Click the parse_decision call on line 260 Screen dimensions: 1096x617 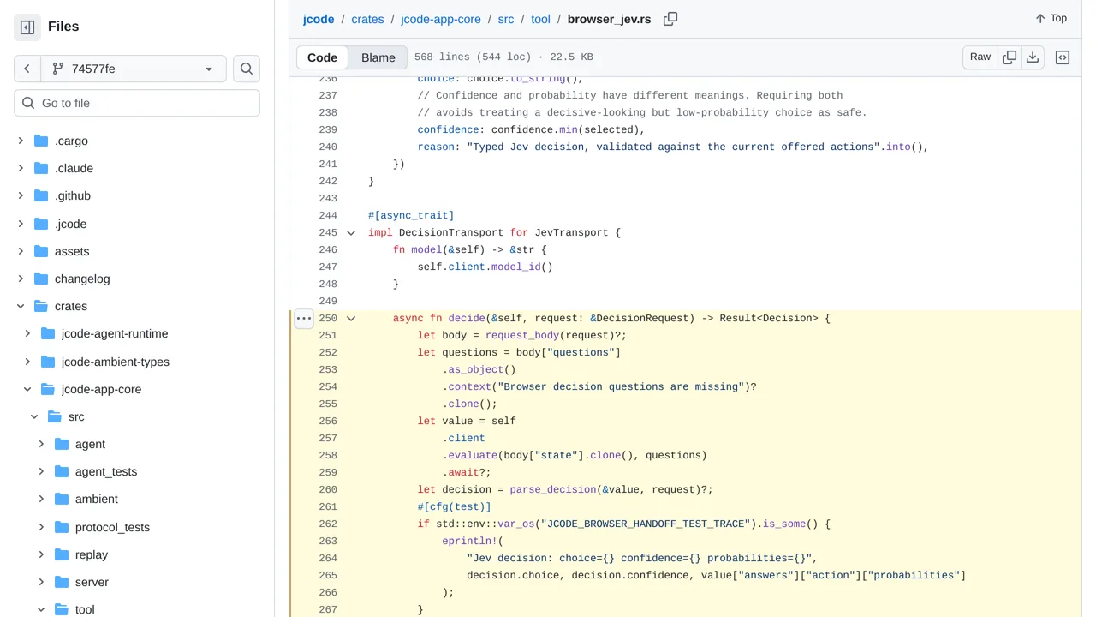click(x=553, y=489)
